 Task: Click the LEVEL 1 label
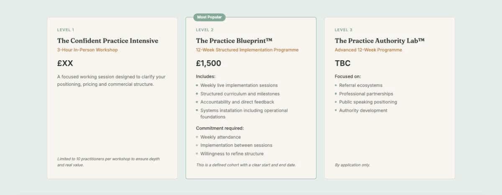(x=66, y=30)
